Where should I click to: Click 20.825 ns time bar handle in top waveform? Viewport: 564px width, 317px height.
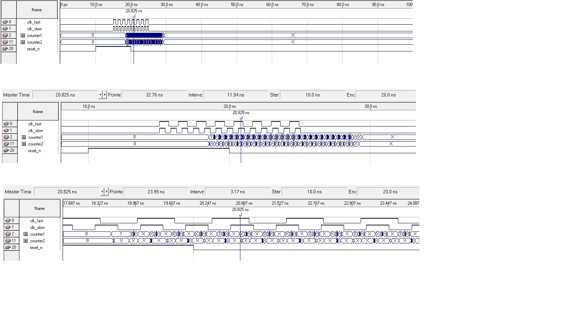134,16
